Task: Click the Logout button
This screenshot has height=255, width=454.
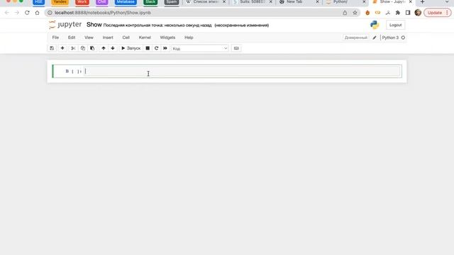Action: [x=396, y=25]
